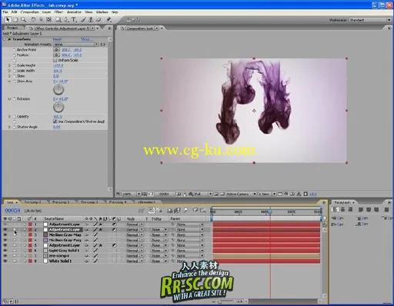This screenshot has height=306, width=394.
Task: Select the Eraser tool
Action: (x=99, y=19)
